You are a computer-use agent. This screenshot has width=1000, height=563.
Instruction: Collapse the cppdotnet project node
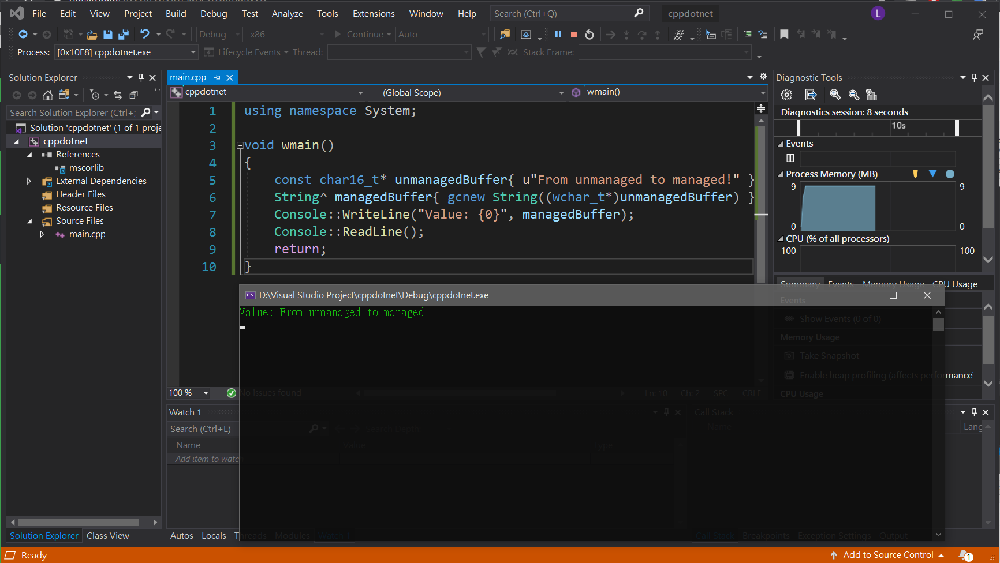pos(17,141)
